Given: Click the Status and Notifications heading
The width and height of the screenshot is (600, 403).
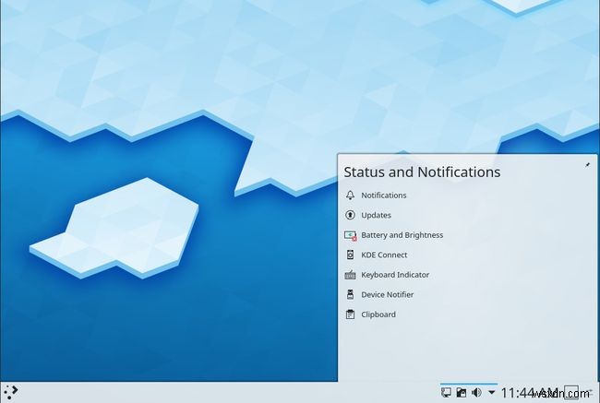Looking at the screenshot, I should click(x=422, y=172).
